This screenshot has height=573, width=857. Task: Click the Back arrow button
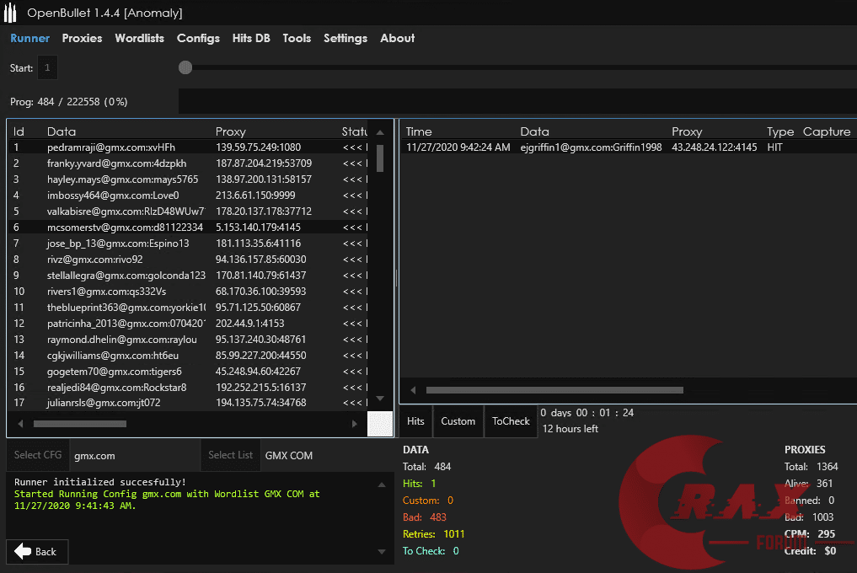[37, 551]
